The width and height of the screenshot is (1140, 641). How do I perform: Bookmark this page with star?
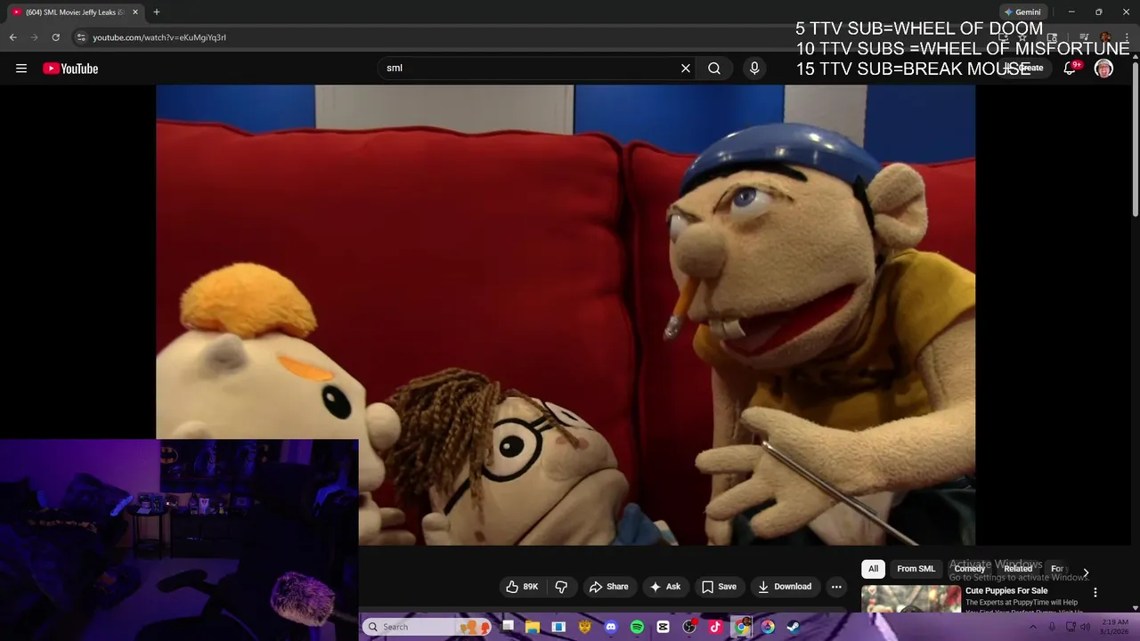[x=1022, y=37]
